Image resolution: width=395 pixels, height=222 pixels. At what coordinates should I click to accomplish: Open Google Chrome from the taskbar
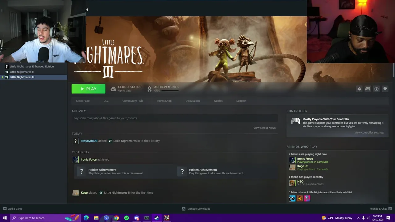[x=116, y=218]
